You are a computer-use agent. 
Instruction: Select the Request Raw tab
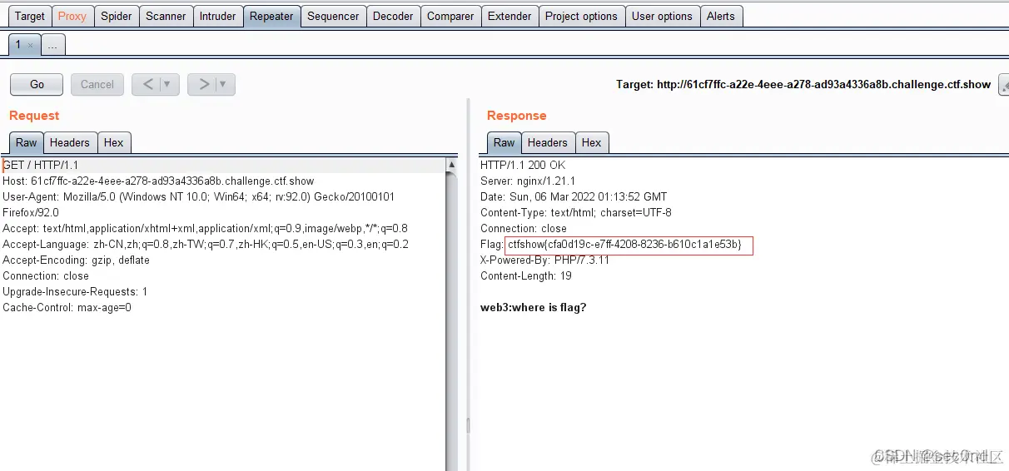(26, 142)
